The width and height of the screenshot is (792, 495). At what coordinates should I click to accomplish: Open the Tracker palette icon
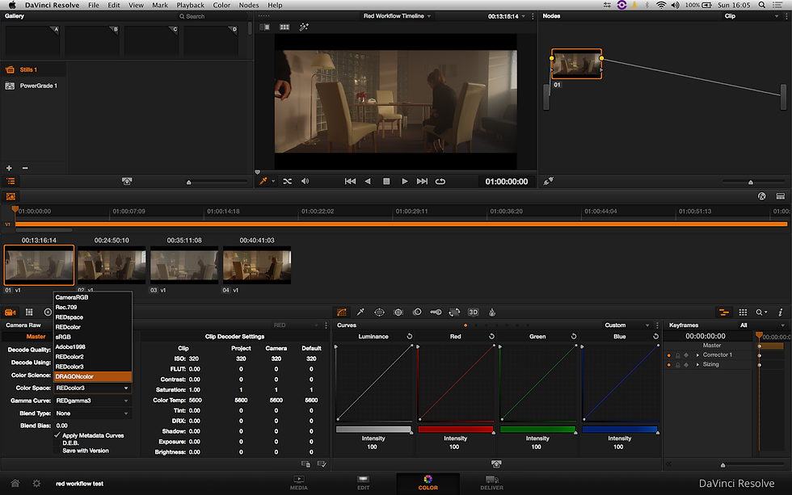pos(398,313)
